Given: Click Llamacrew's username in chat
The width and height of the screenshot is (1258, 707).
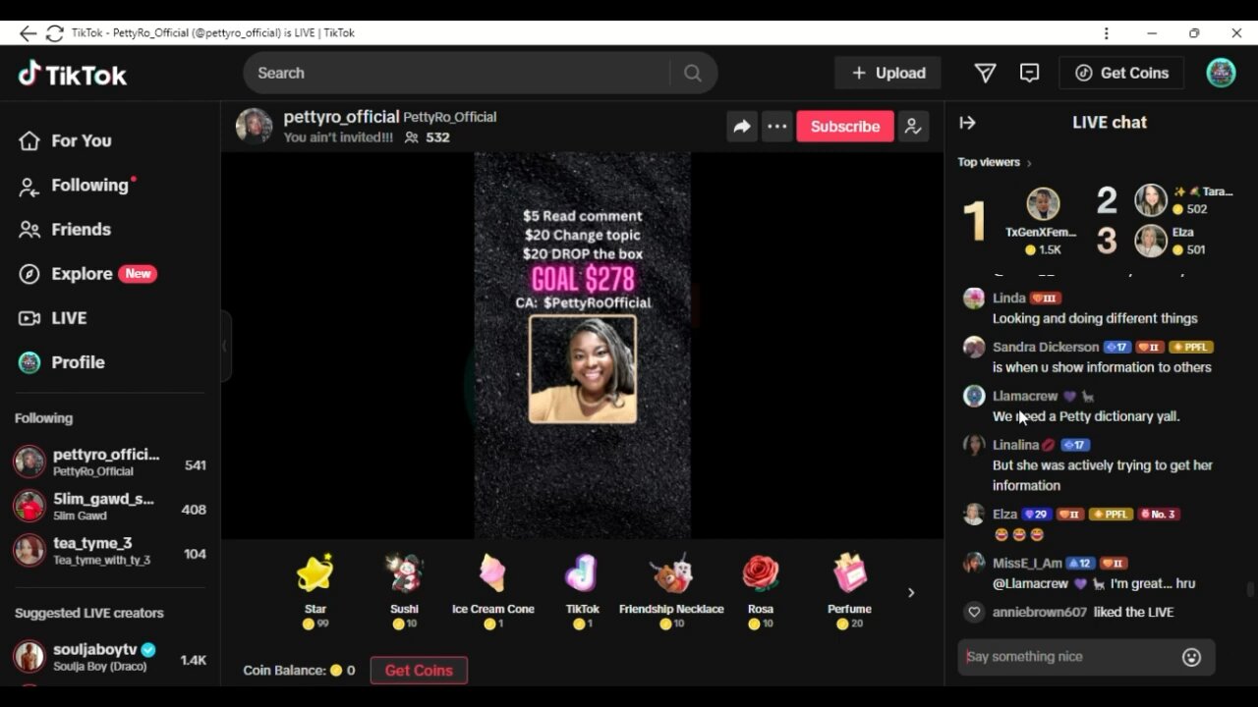Looking at the screenshot, I should point(1025,397).
